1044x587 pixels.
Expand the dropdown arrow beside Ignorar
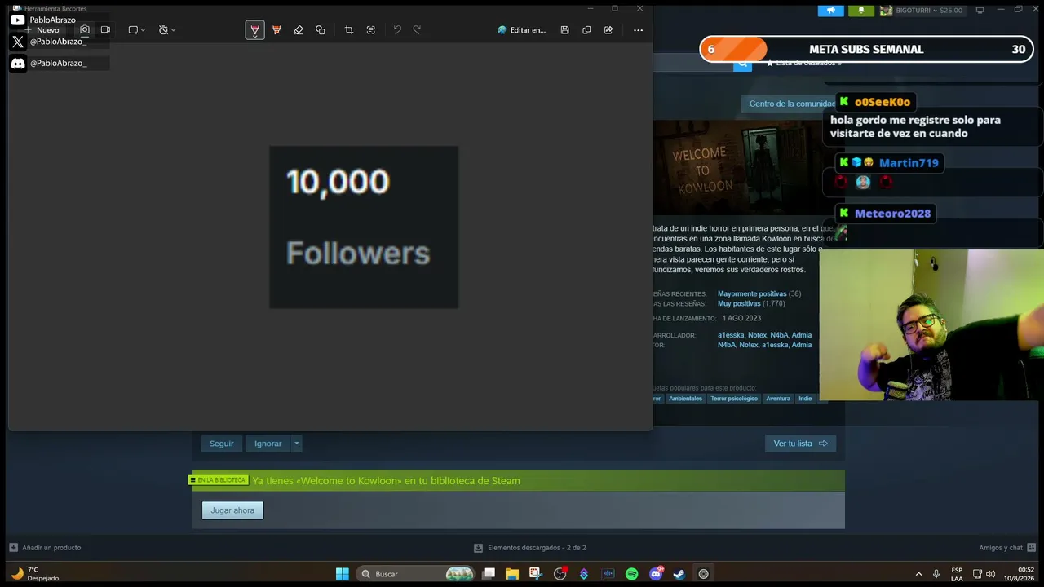297,444
